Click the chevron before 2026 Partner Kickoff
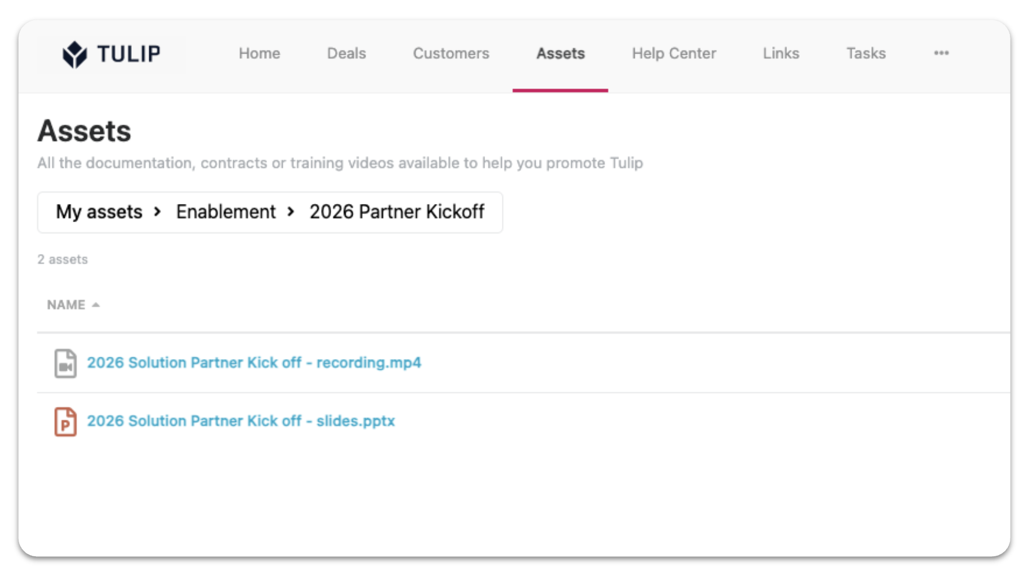 click(x=291, y=212)
